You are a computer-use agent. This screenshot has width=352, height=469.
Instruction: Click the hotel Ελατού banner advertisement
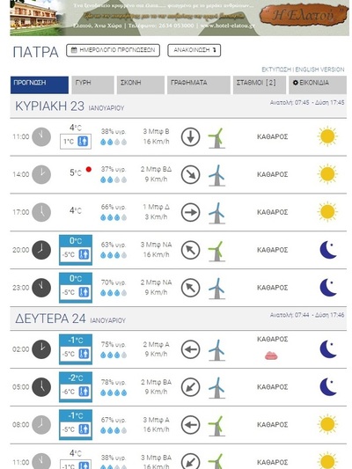coord(180,18)
